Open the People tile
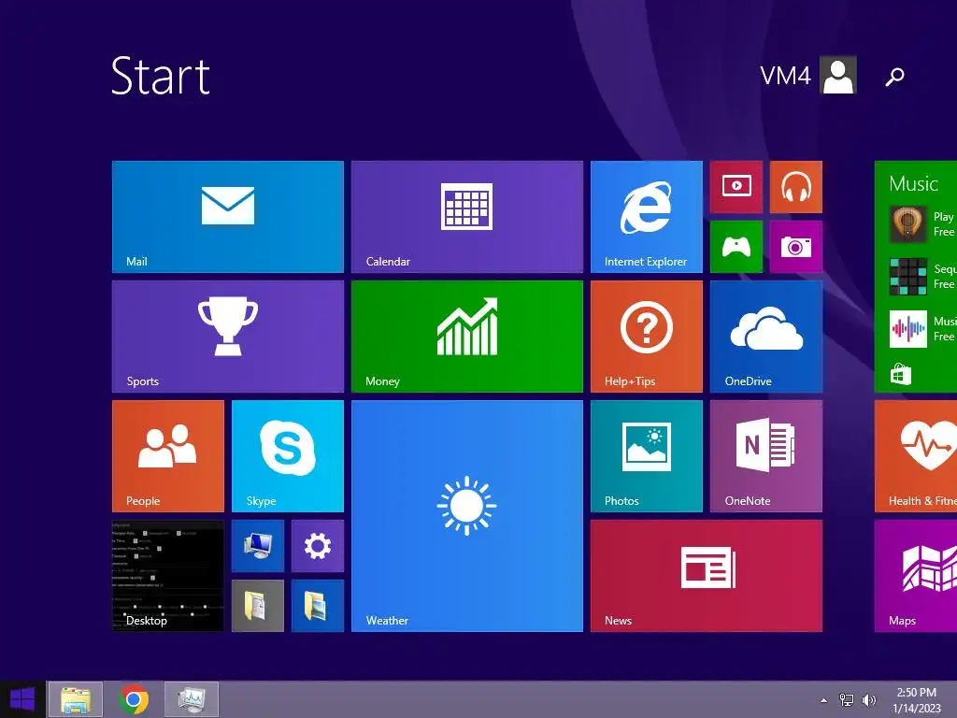This screenshot has width=957, height=718. (x=168, y=456)
